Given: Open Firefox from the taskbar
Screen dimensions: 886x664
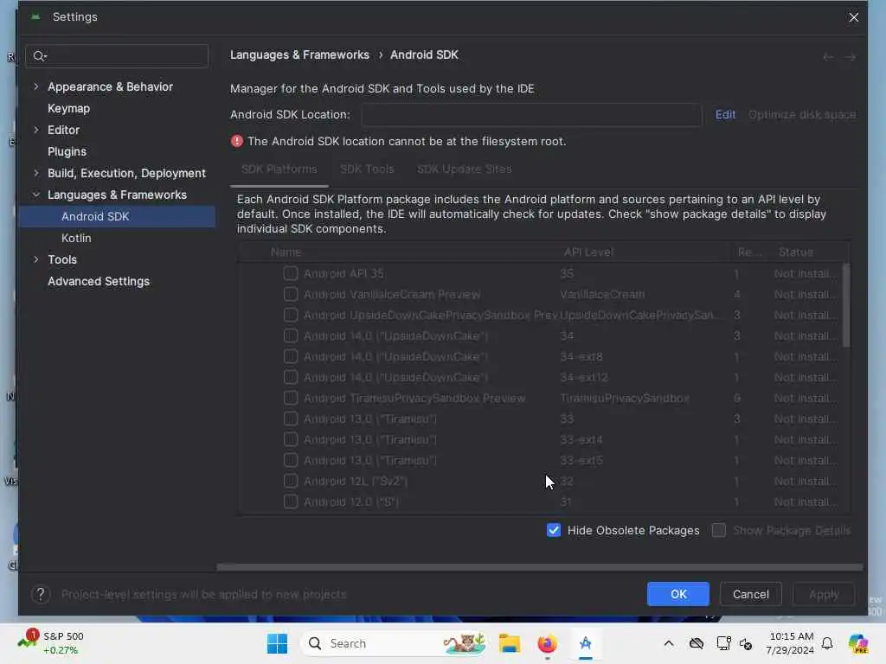Looking at the screenshot, I should click(547, 643).
